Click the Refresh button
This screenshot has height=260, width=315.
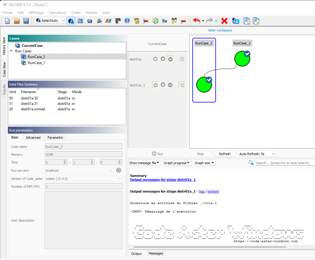click(x=225, y=154)
